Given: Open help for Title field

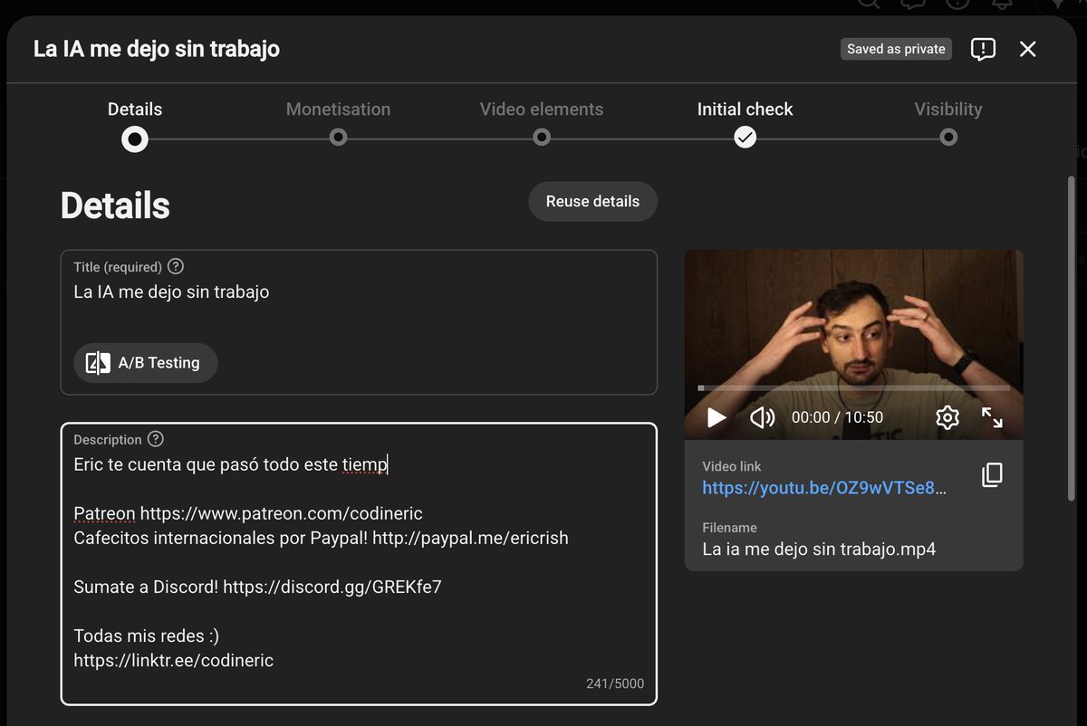Looking at the screenshot, I should pos(176,267).
